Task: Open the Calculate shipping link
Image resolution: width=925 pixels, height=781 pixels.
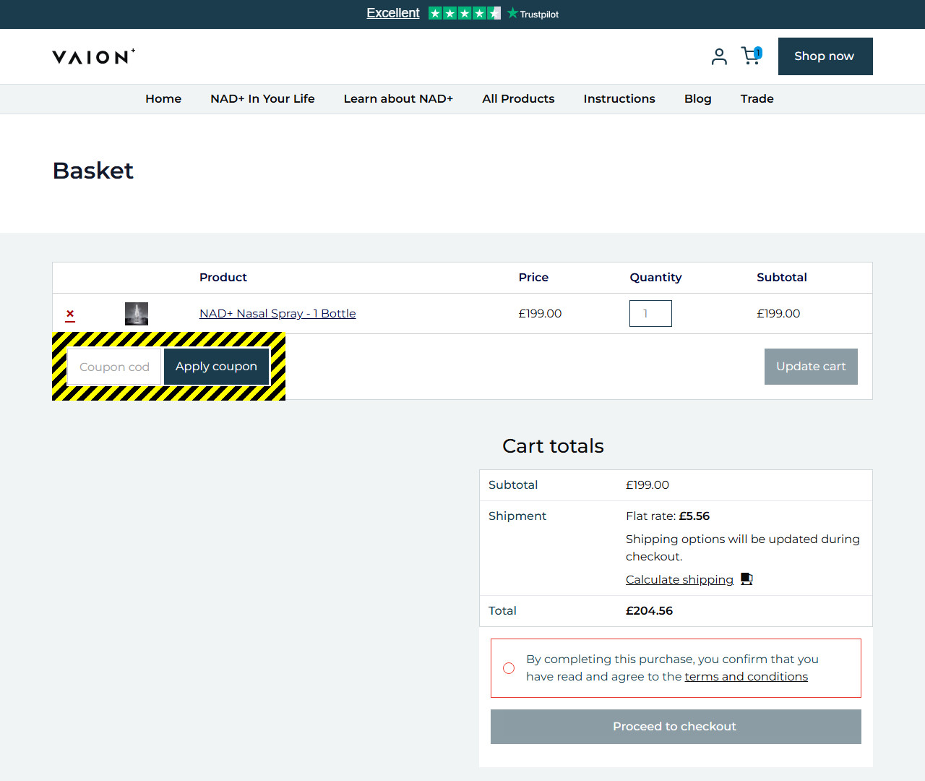Action: [x=679, y=580]
